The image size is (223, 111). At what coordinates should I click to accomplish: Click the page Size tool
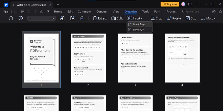tap(191, 18)
